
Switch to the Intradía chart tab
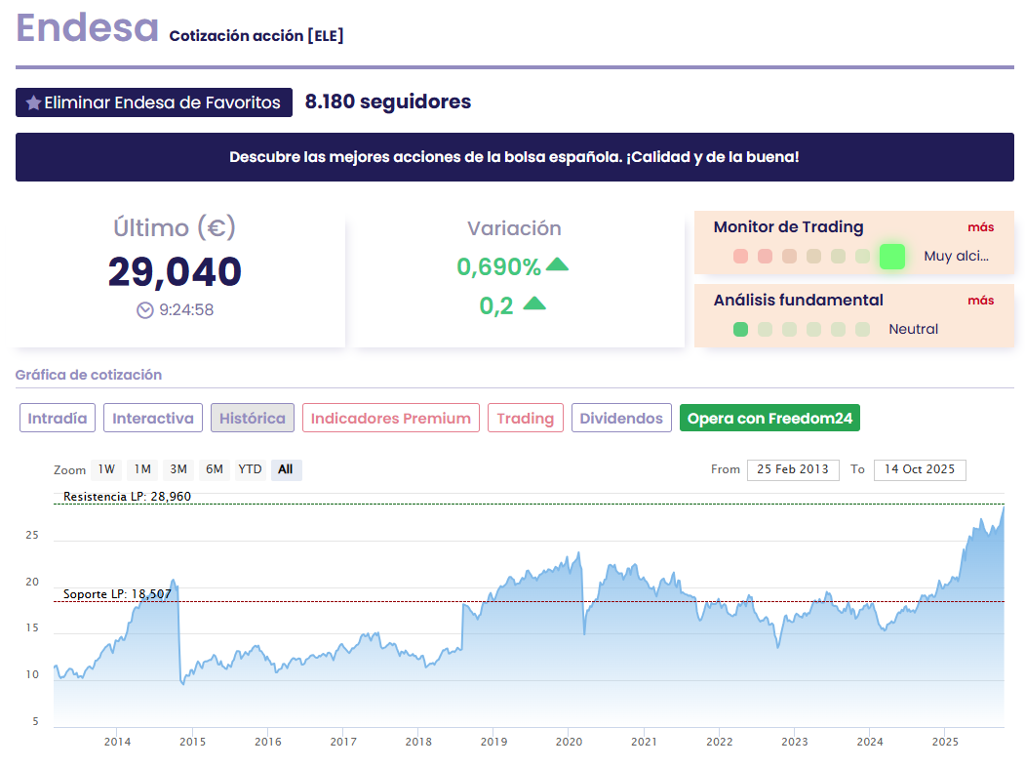click(58, 419)
